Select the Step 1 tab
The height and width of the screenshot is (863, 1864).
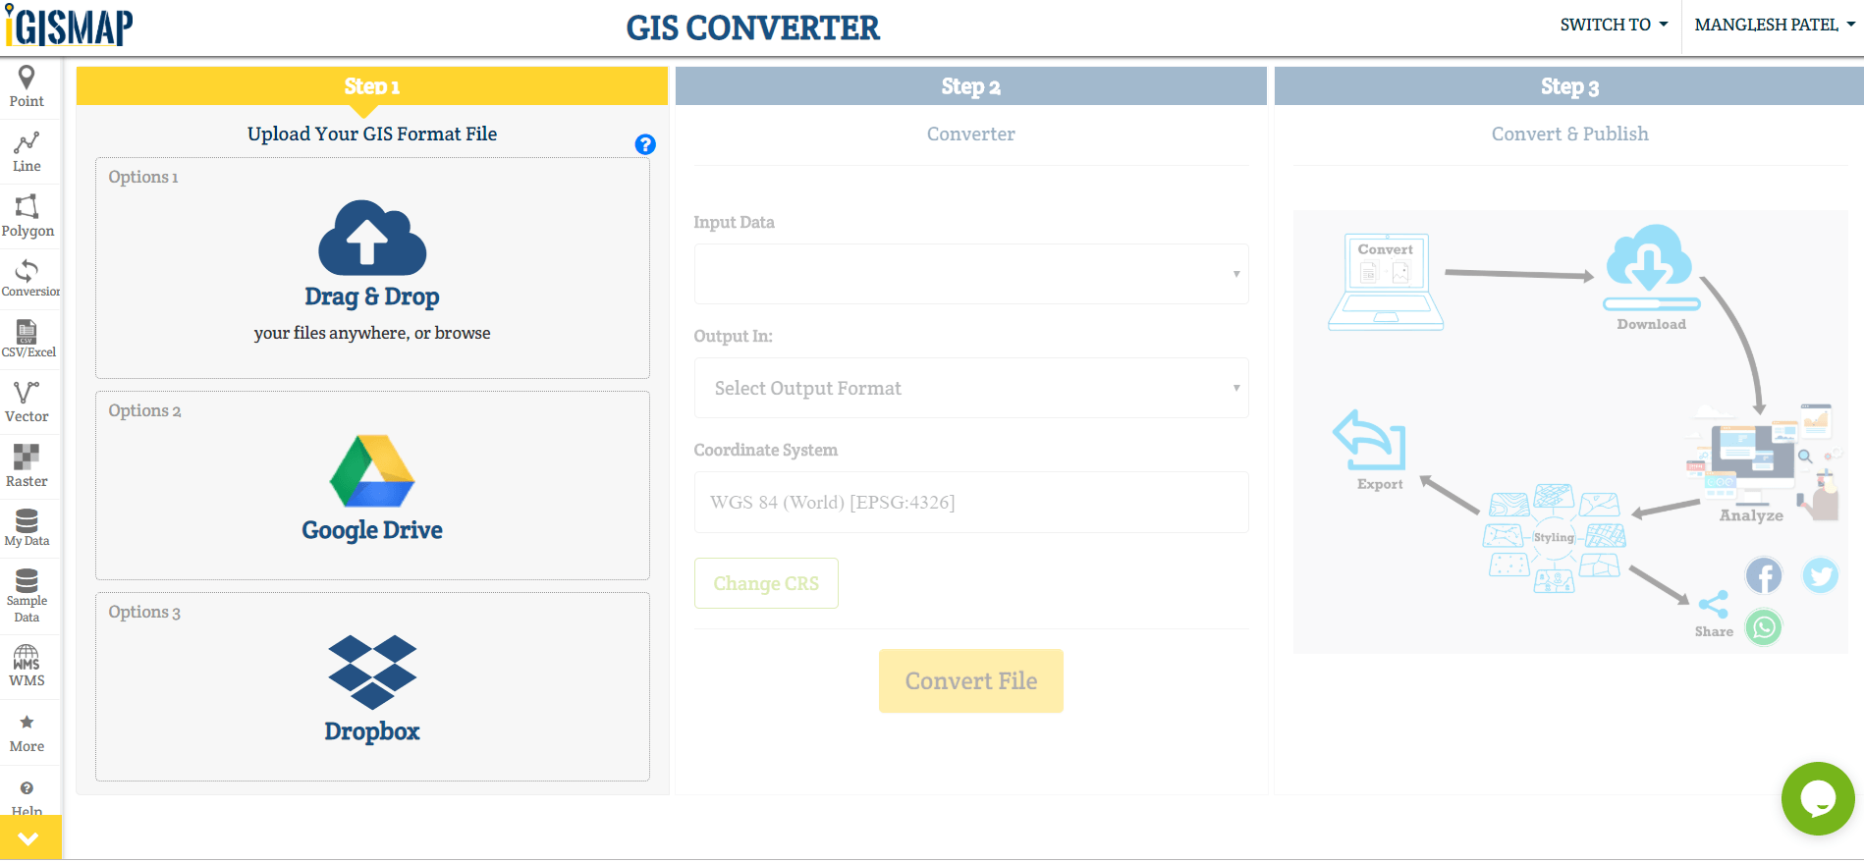372,86
